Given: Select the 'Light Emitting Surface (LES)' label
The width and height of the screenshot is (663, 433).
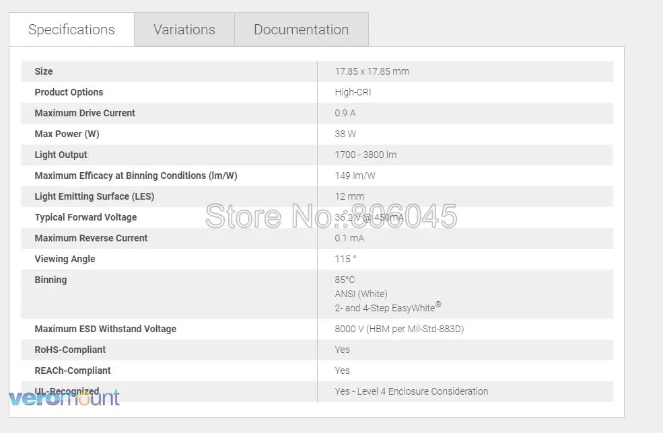Looking at the screenshot, I should (94, 196).
